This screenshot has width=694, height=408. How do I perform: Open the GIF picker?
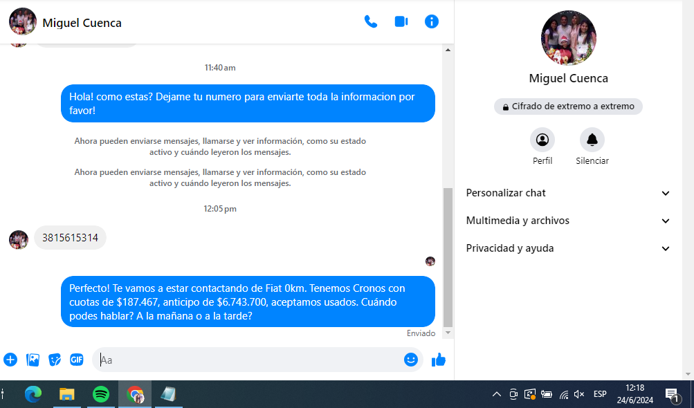(77, 360)
